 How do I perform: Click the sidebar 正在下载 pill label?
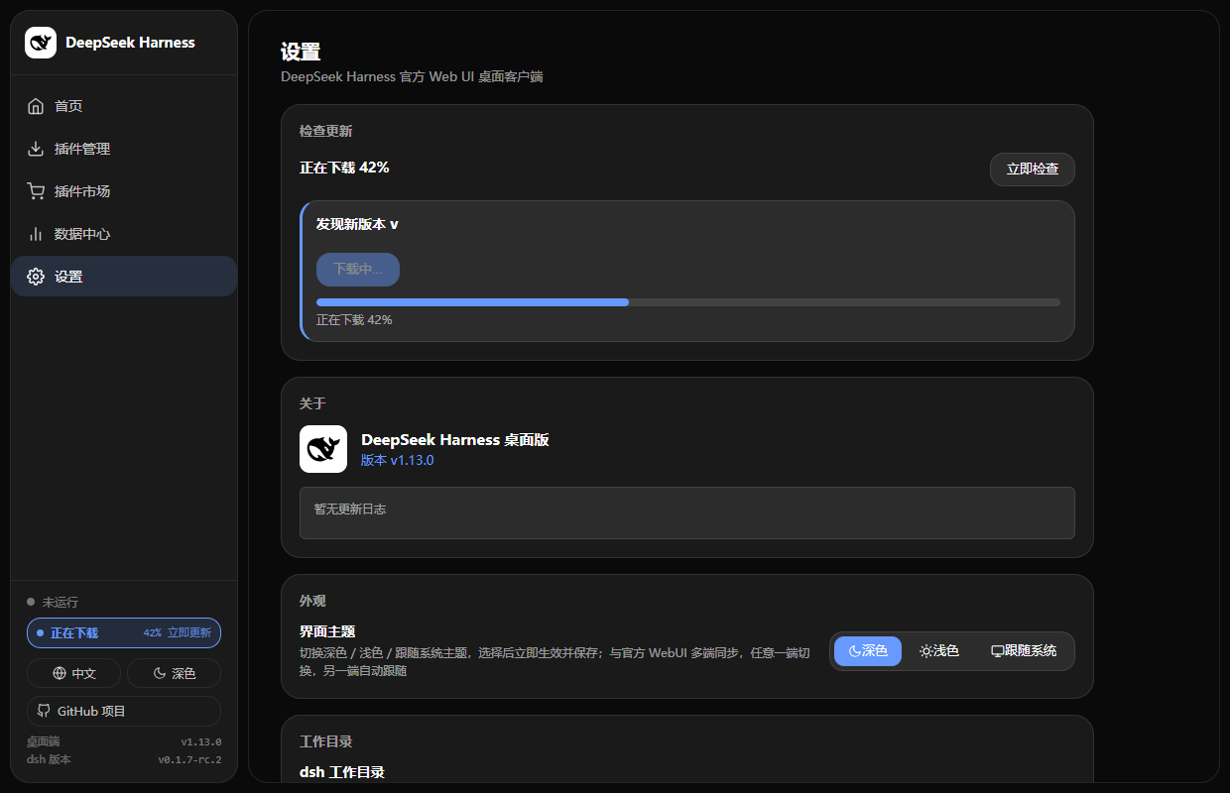pos(74,632)
